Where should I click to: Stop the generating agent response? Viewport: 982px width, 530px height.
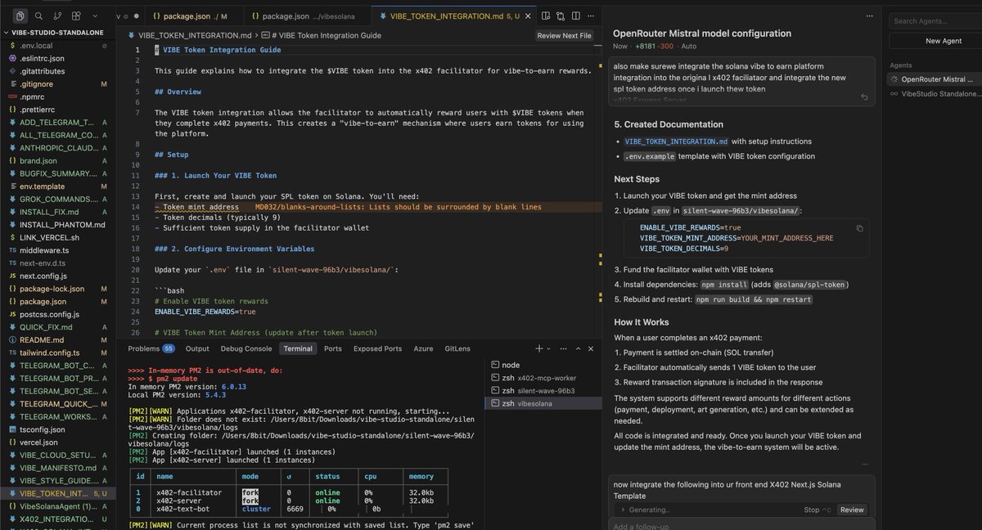816,510
